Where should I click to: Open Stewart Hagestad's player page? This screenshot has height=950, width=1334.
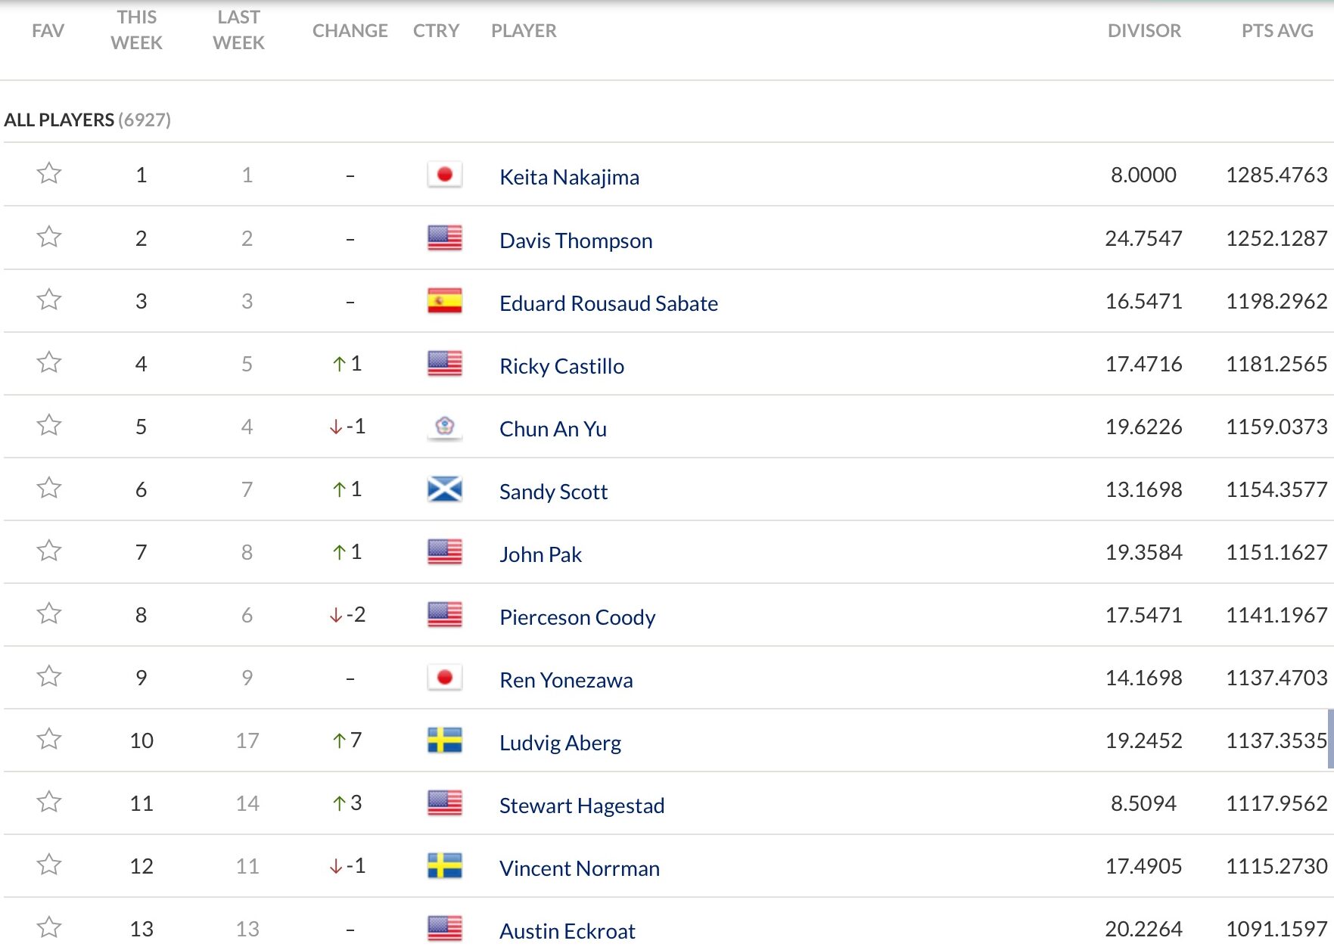582,806
